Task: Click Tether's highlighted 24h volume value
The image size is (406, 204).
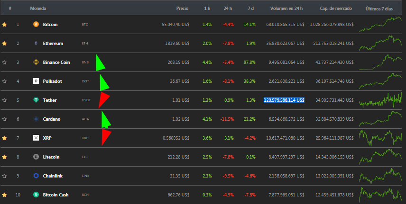Action: point(284,100)
